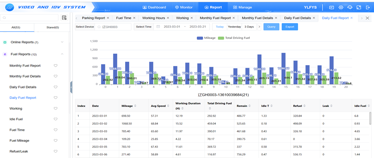The width and height of the screenshot is (374, 158).
Task: Toggle Mileage legend swatch
Action: point(200,38)
